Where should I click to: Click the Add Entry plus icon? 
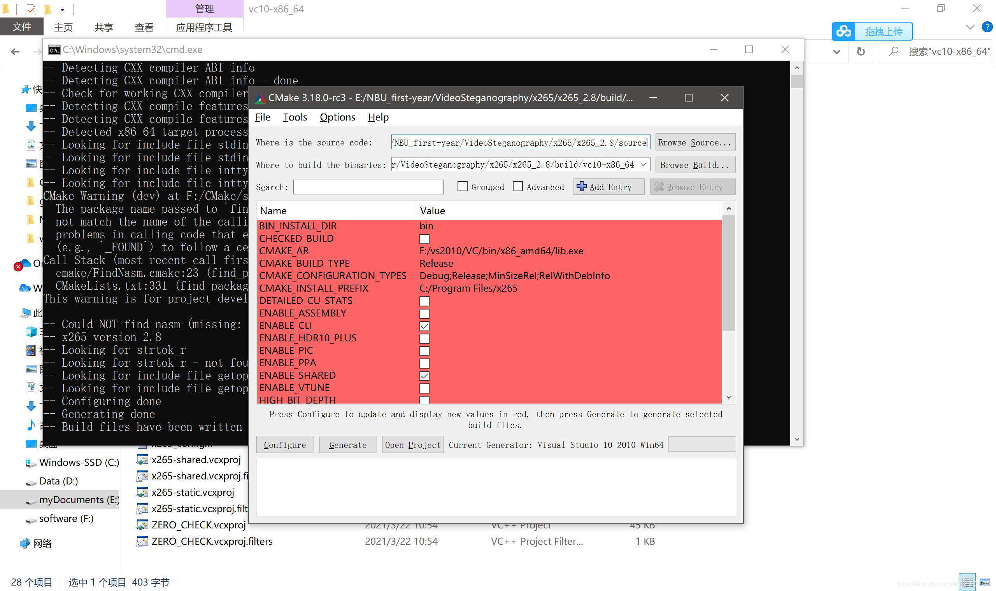tap(581, 187)
